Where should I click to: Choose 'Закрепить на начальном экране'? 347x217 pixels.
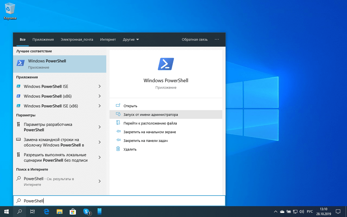tap(166, 132)
